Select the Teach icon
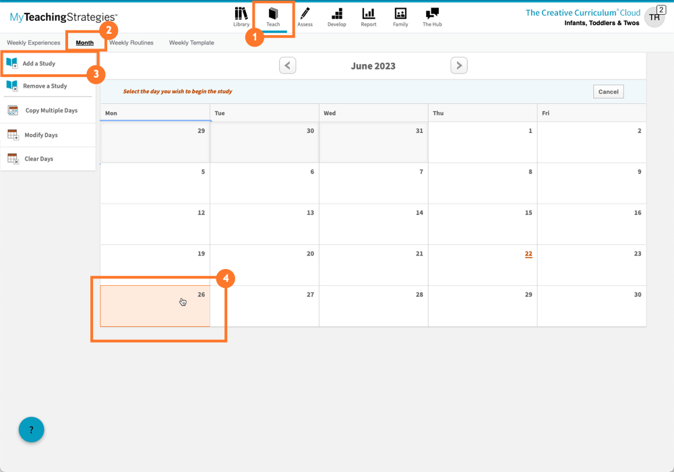This screenshot has height=472, width=674. coord(273,17)
